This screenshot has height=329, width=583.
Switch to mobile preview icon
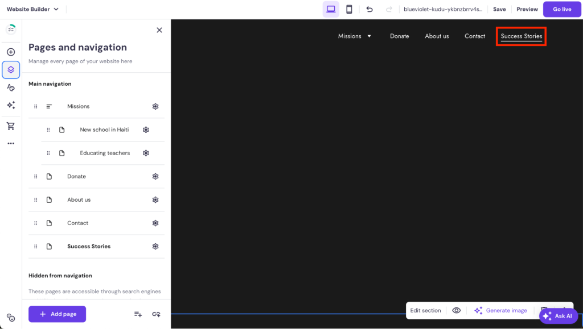(x=349, y=9)
